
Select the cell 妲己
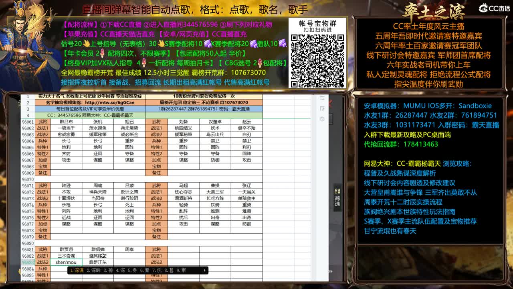pos(129,122)
